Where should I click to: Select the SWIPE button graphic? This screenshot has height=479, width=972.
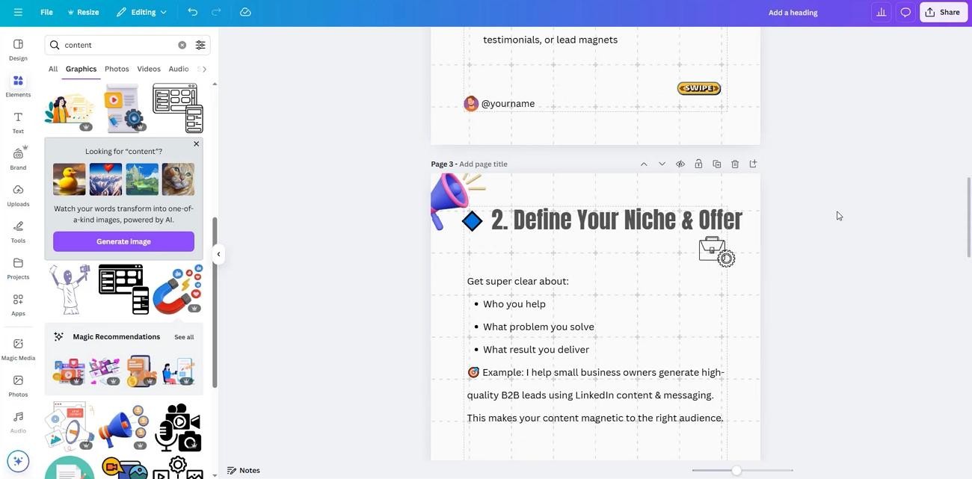(699, 88)
